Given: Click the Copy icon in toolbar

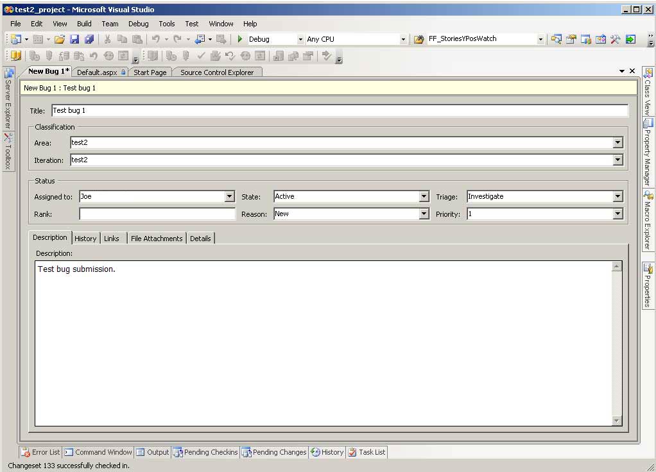Looking at the screenshot, I should 122,39.
